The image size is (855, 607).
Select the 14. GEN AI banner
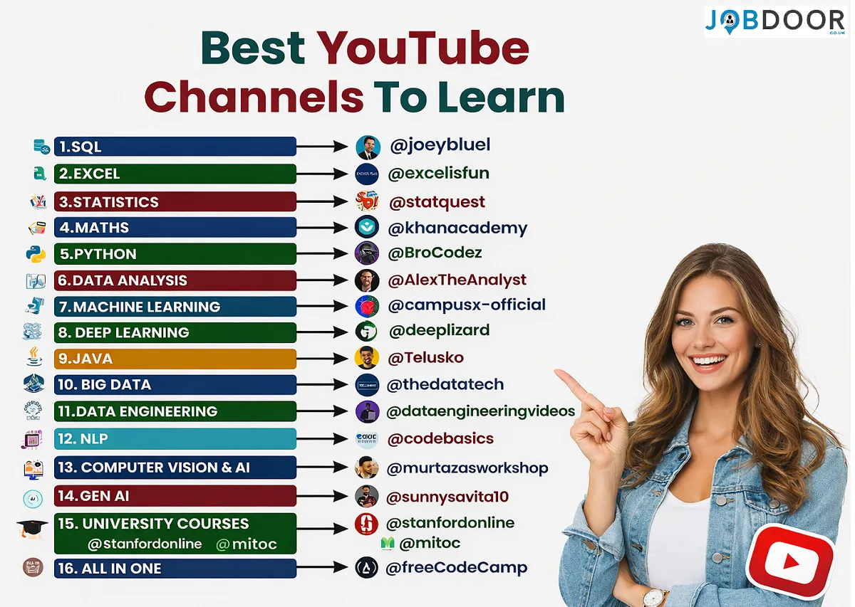(175, 495)
